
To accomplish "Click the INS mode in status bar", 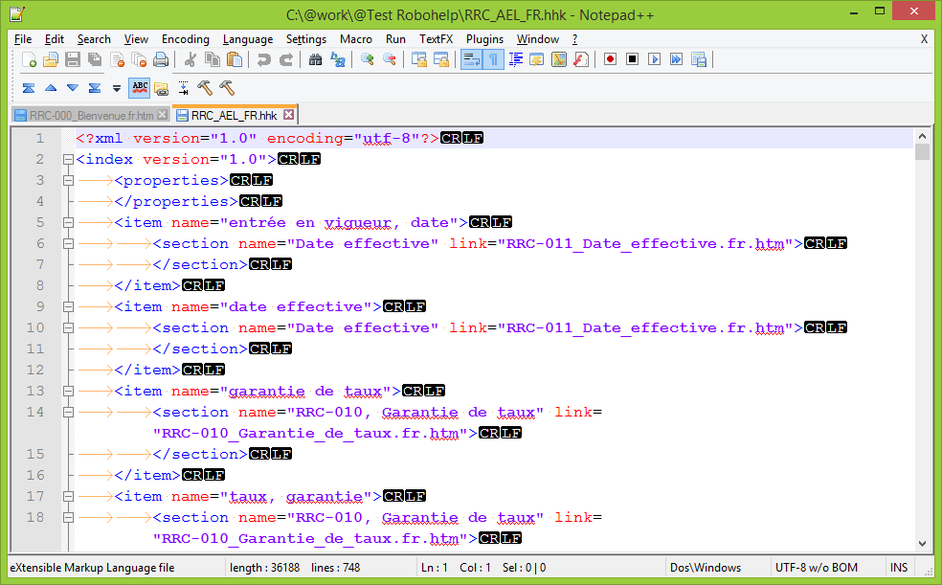I will coord(899,568).
